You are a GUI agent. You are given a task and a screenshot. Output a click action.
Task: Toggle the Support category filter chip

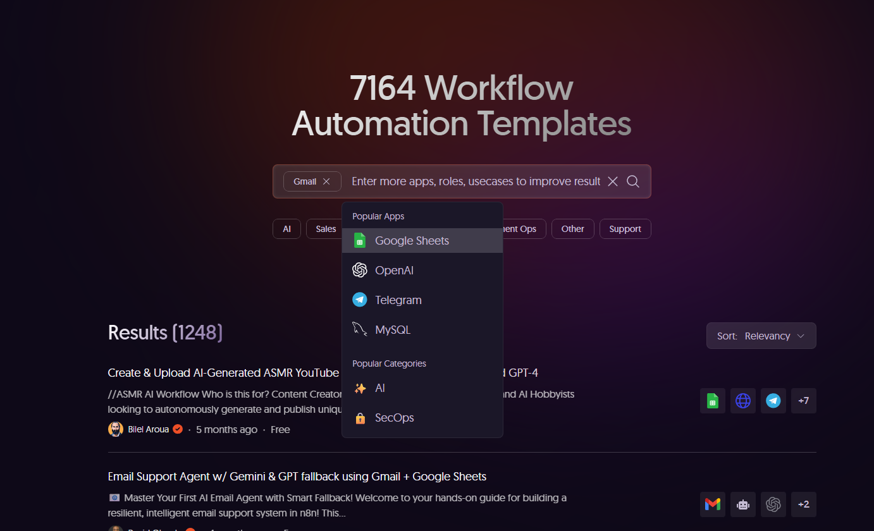625,229
